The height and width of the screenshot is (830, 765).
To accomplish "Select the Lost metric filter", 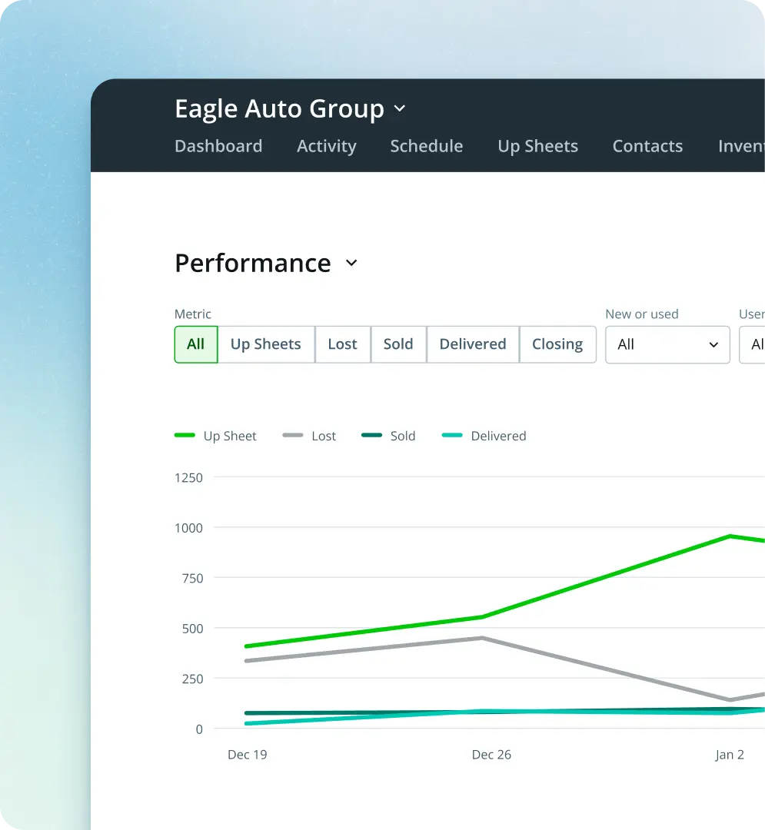I will tap(342, 344).
